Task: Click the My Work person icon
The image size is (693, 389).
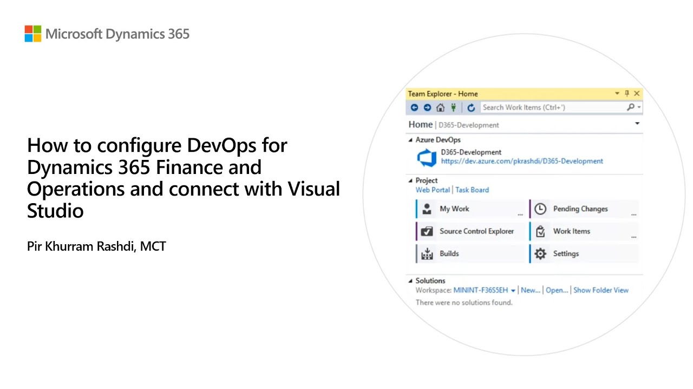Action: click(x=427, y=209)
